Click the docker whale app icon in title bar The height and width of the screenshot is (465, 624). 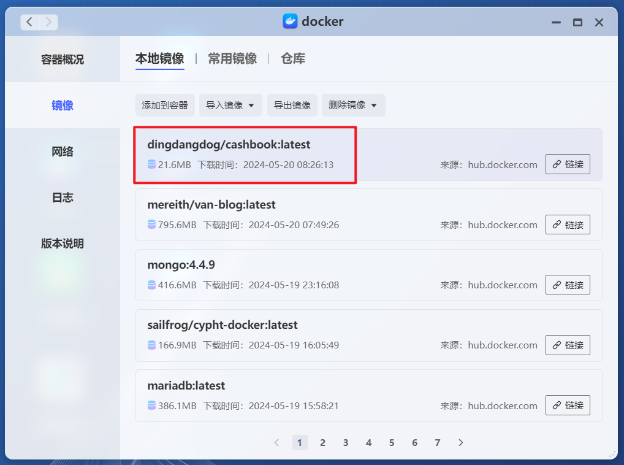coord(290,21)
